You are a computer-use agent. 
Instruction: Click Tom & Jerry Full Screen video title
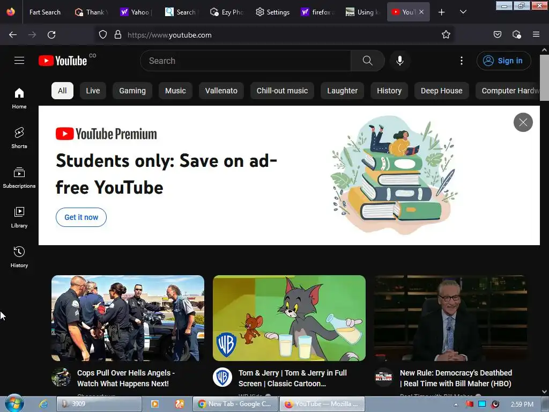tap(293, 378)
